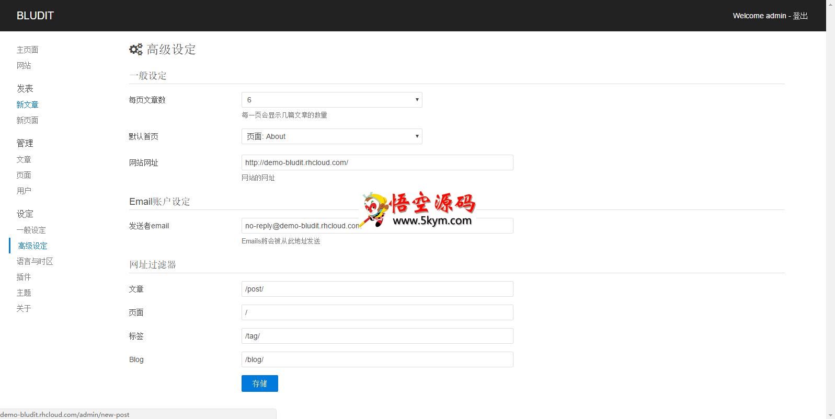Click the 默认首页 field label

144,136
